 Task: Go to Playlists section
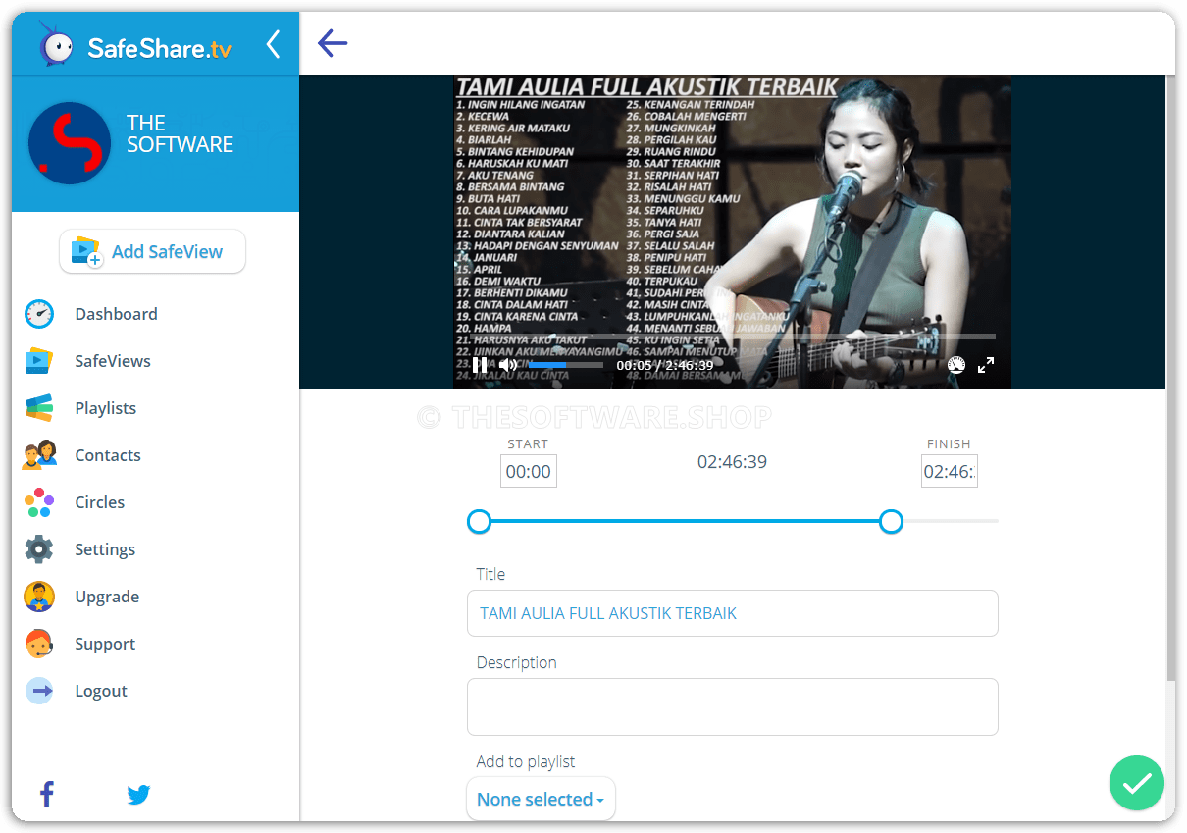[x=105, y=408]
